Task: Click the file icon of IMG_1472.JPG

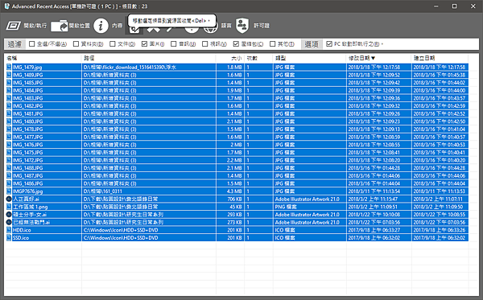Action: 9,160
